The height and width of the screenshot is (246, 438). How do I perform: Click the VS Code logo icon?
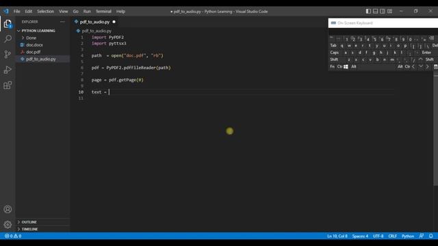coord(6,12)
